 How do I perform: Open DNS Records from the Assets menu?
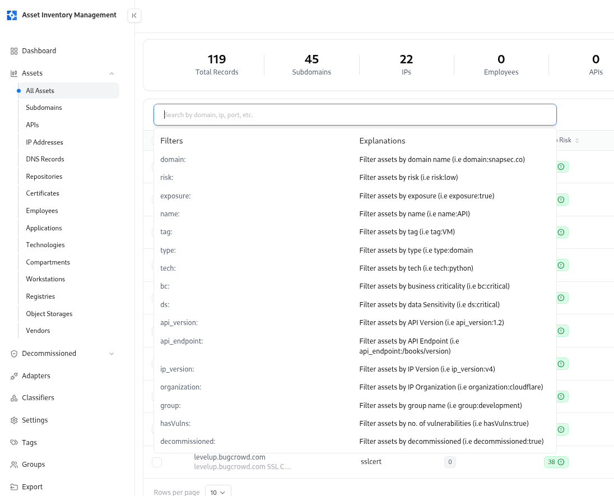tap(45, 159)
